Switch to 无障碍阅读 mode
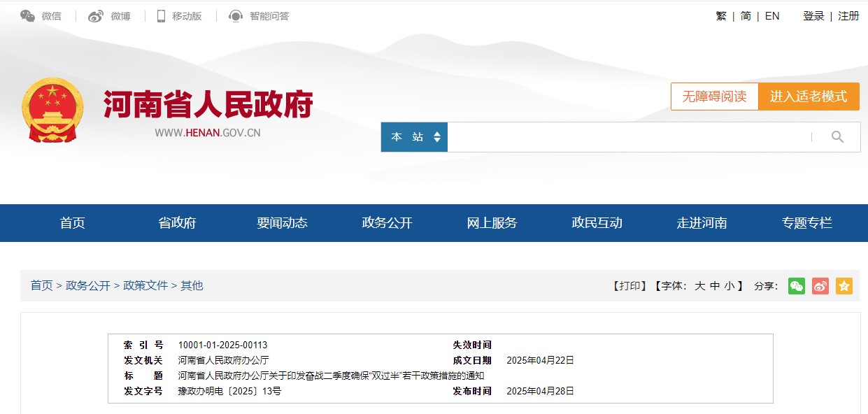 coord(714,97)
